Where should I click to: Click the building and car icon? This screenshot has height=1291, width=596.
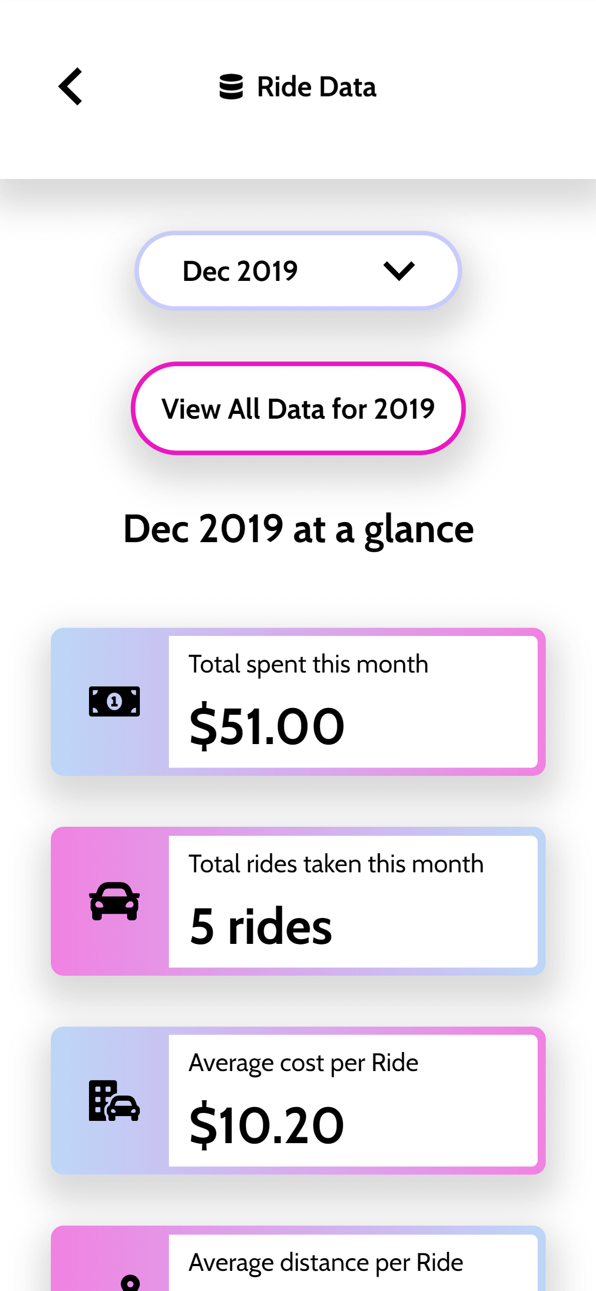(114, 1101)
